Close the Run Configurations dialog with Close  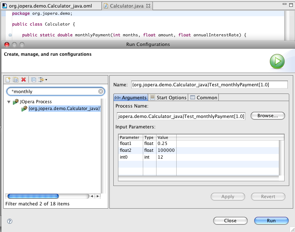coord(230,221)
